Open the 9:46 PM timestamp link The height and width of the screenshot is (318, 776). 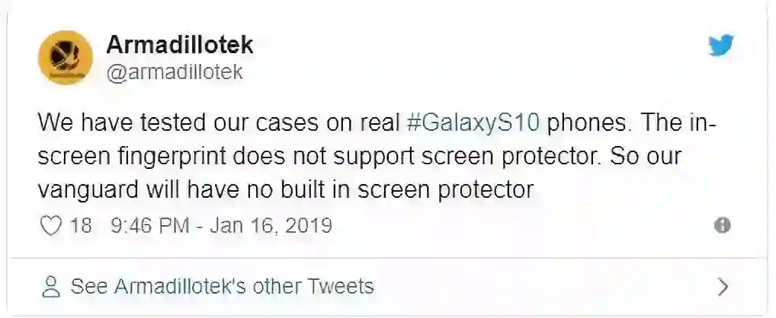tap(150, 226)
